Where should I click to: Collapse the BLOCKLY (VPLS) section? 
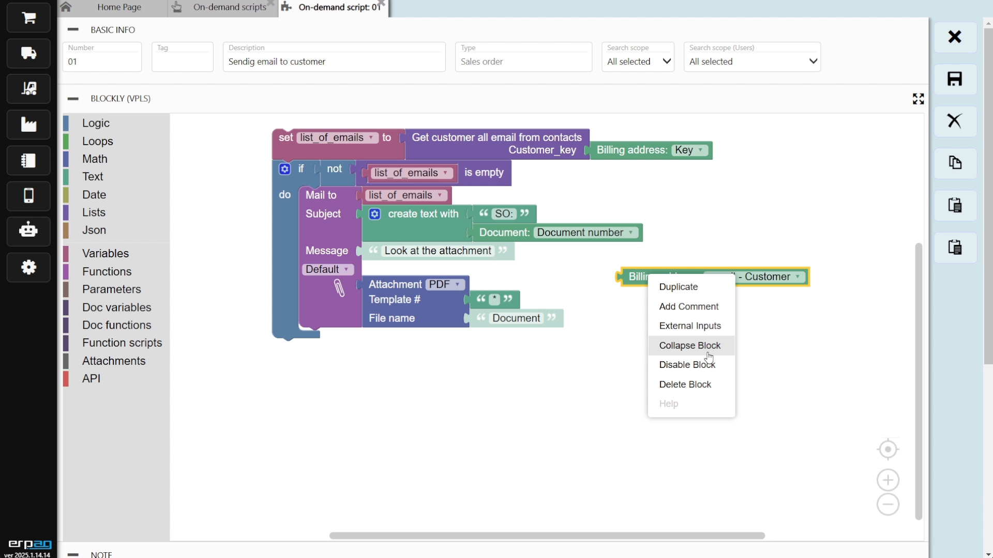pyautogui.click(x=73, y=99)
